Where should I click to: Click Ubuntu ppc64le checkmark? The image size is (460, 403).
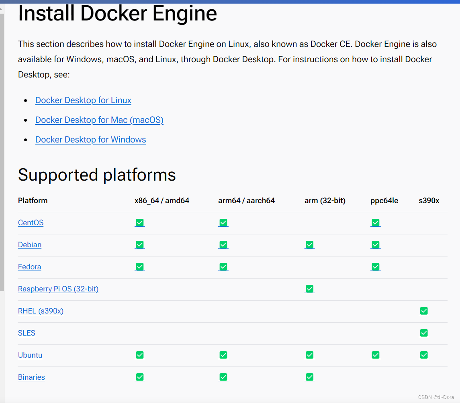coord(376,355)
